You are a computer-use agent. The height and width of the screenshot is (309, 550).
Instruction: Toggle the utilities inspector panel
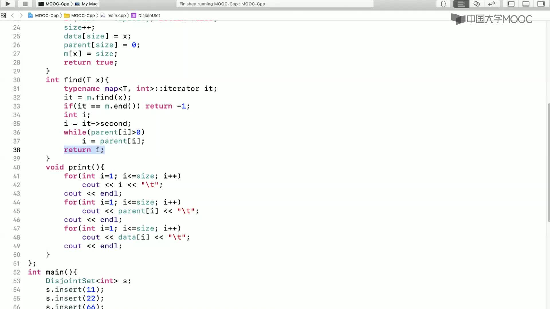pos(541,4)
